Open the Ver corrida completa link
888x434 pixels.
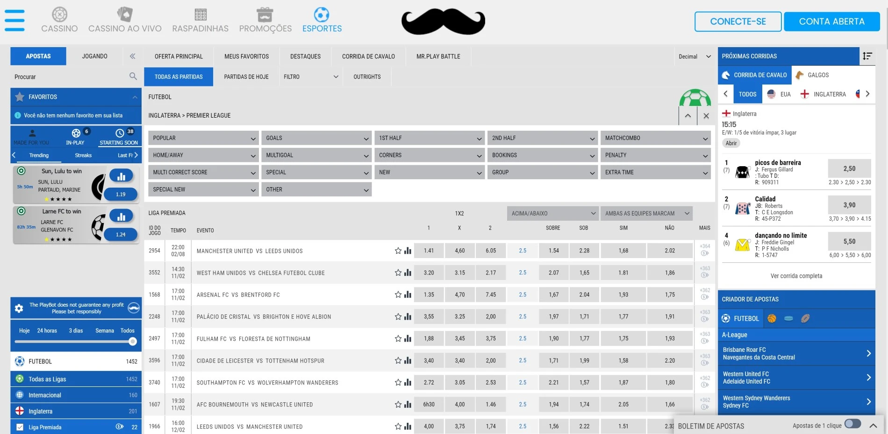[796, 276]
